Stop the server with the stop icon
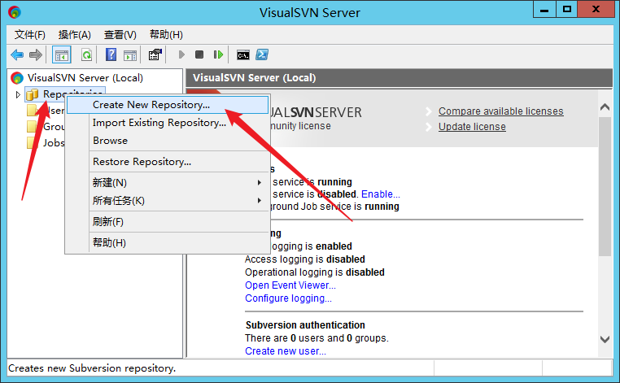Image resolution: width=620 pixels, height=383 pixels. [199, 54]
